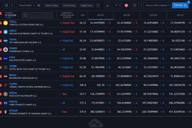The image size is (192, 128).
Task: Open the Filtreler button
Action: pyautogui.click(x=180, y=5)
